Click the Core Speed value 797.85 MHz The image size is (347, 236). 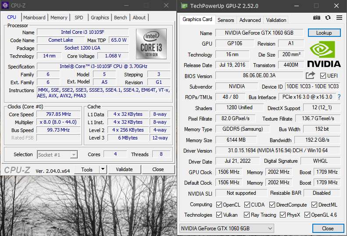pos(58,114)
